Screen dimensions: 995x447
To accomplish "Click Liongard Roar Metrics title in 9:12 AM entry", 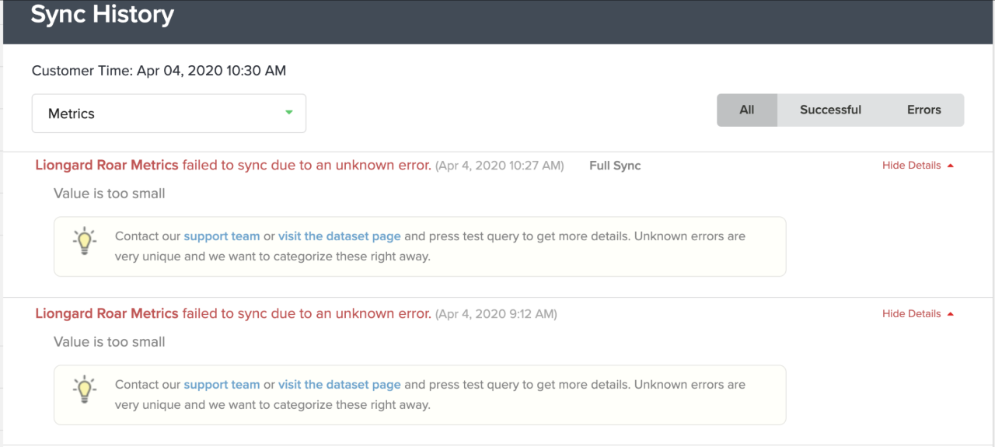I will (107, 313).
